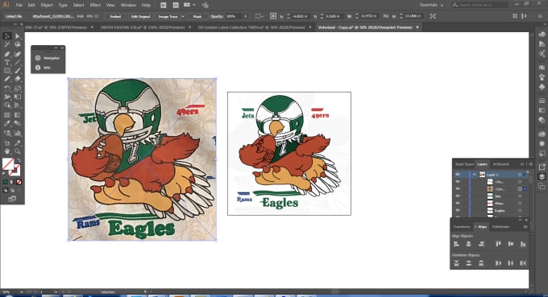548x297 pixels.
Task: Toggle visibility of the Eagles sublayer
Action: click(458, 210)
